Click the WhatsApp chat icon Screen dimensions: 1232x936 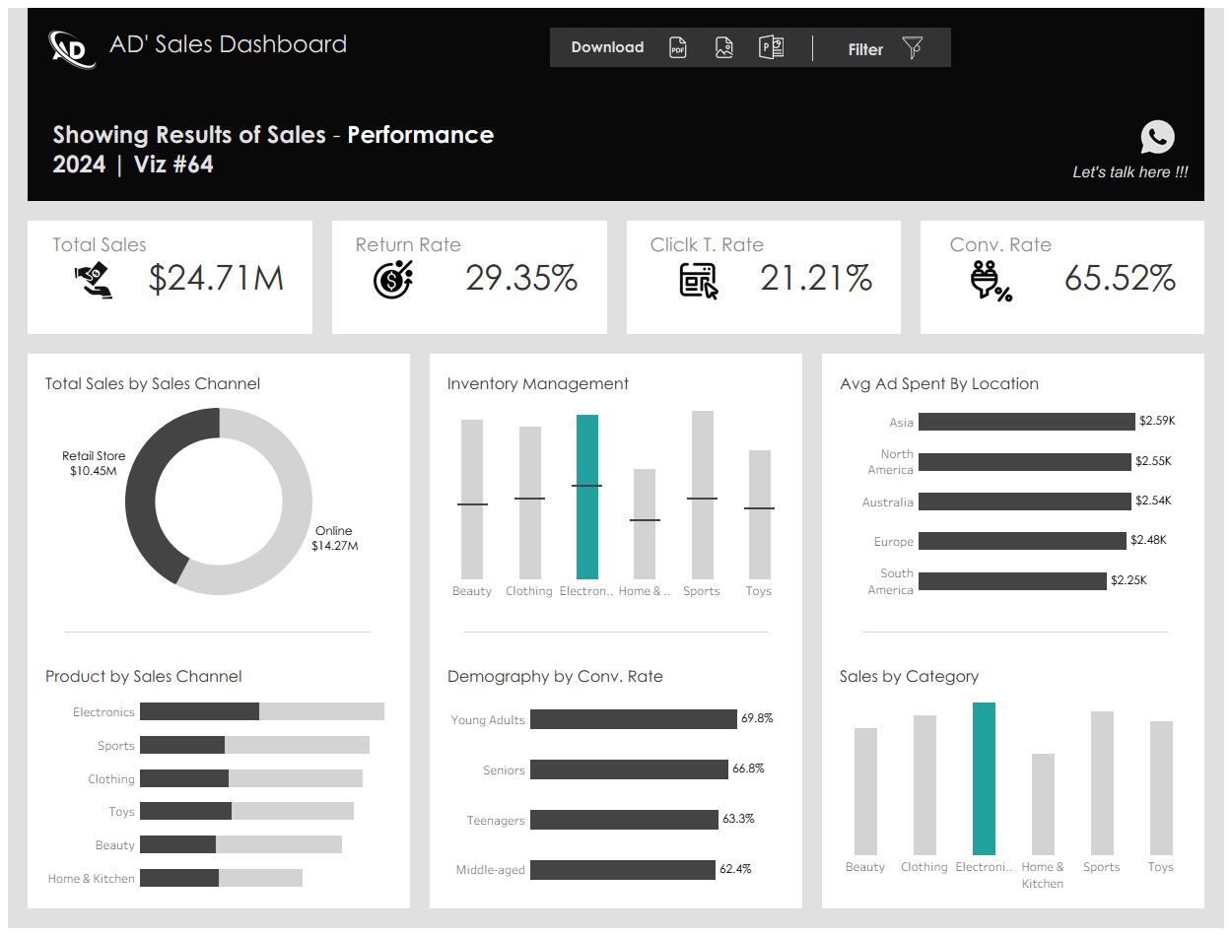[x=1158, y=137]
